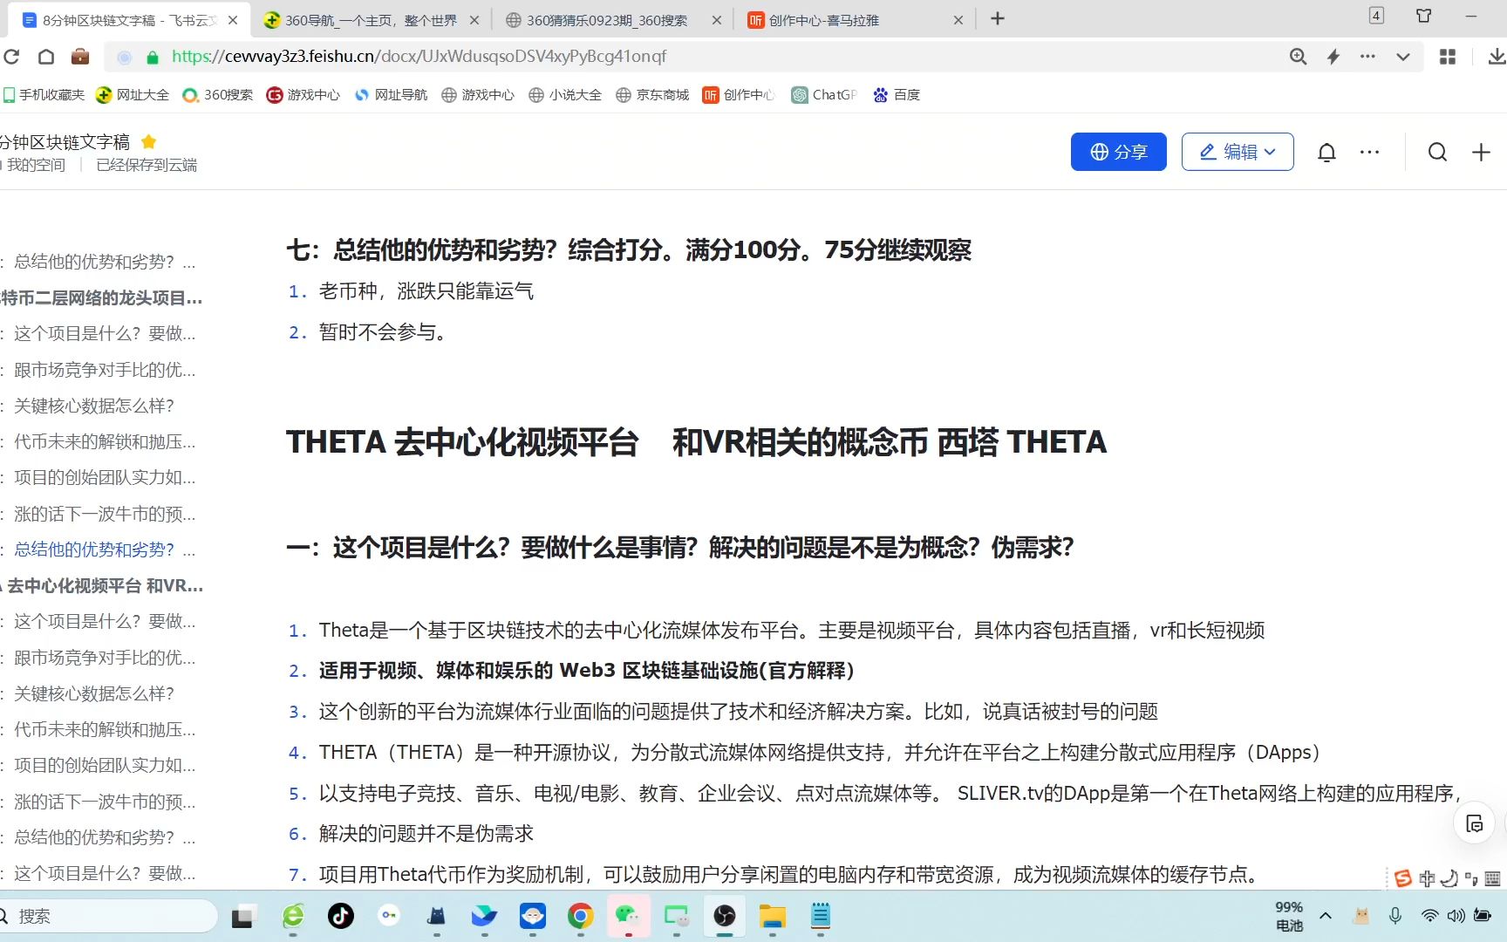Click the plus icon to create new
1507x942 pixels.
coord(1481,153)
